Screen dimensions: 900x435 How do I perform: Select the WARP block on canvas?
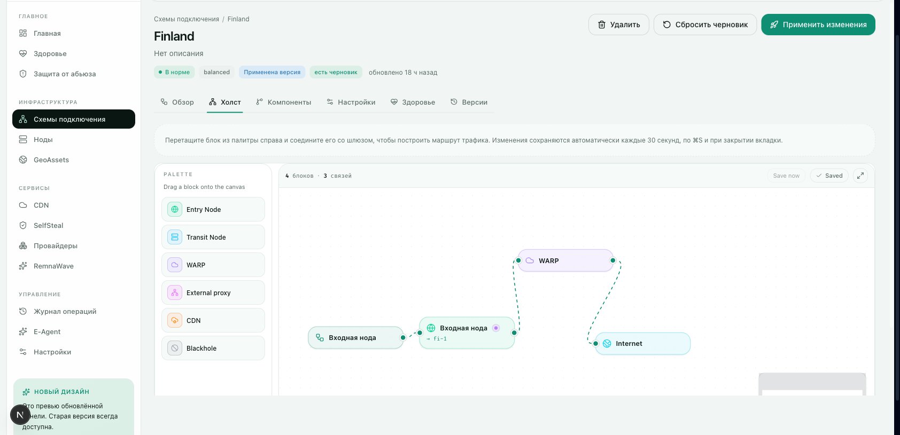click(x=565, y=260)
